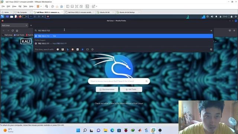Select the highlighted 192.168.0.112 Visit suggestion
Viewport: 238px width, 134px height.
pyautogui.click(x=123, y=36)
